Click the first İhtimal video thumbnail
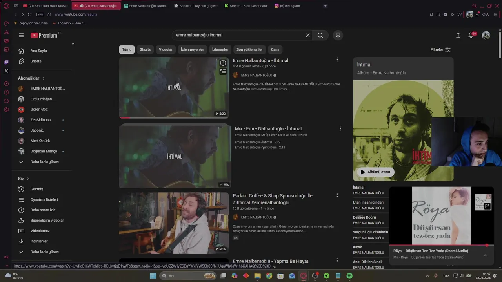 coord(174,88)
